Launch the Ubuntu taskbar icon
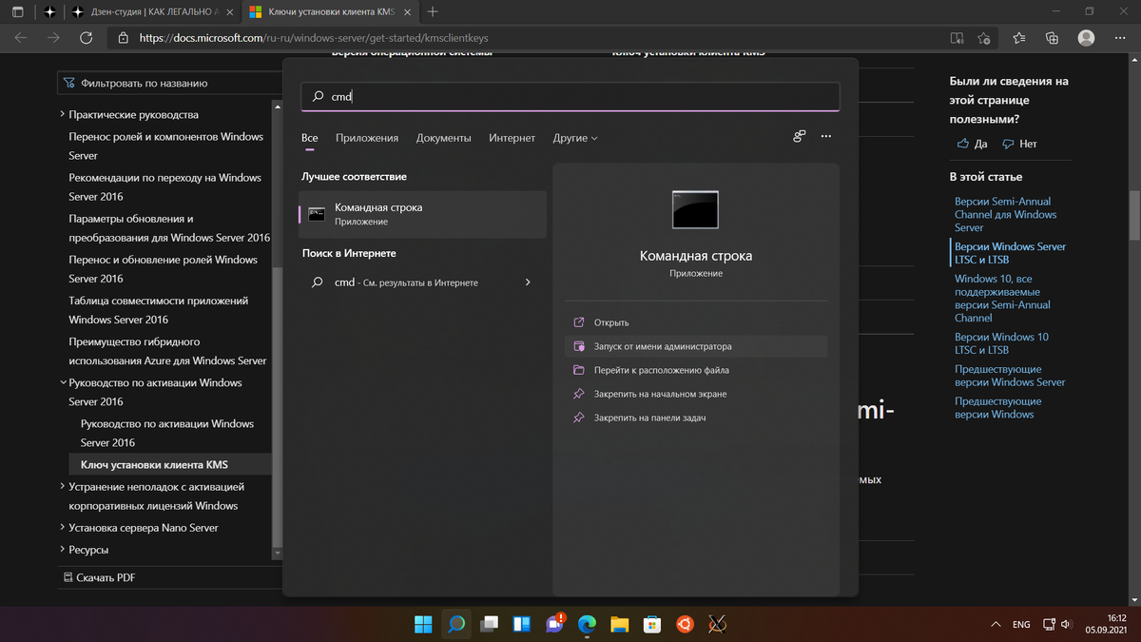The width and height of the screenshot is (1141, 642). (x=685, y=624)
